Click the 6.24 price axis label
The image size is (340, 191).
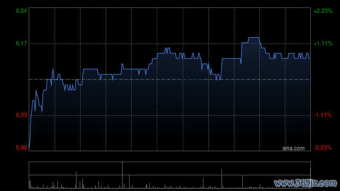click(21, 11)
